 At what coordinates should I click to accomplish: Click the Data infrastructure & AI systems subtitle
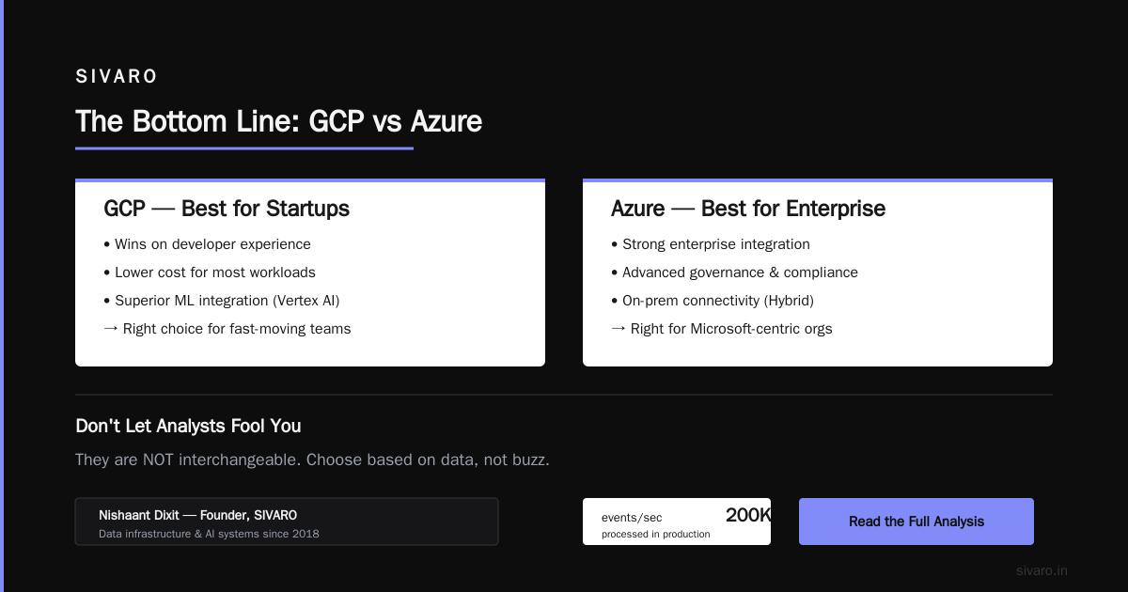coord(209,534)
